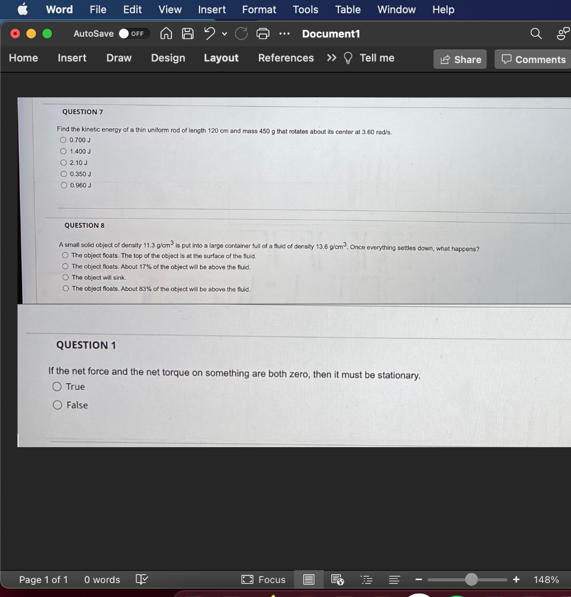571x597 pixels.
Task: Expand more ribbon tabs chevron
Action: coord(331,58)
